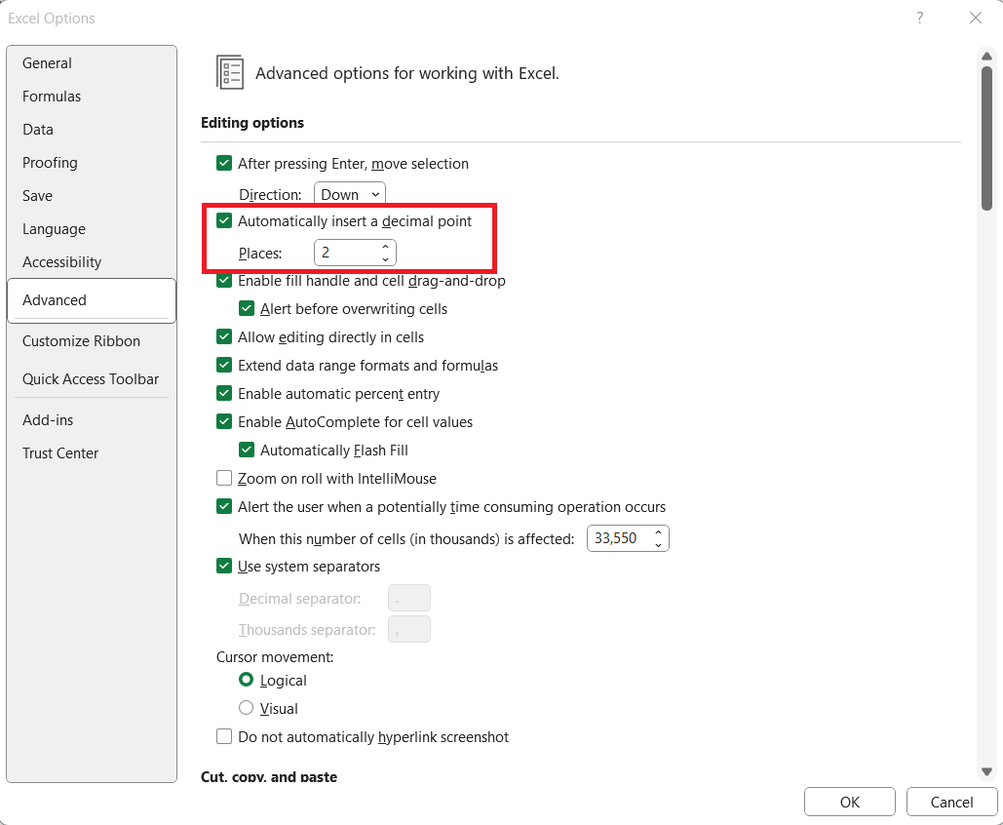Viewport: 1003px width, 825px height.
Task: Toggle Allow editing directly in cells
Action: pos(224,336)
